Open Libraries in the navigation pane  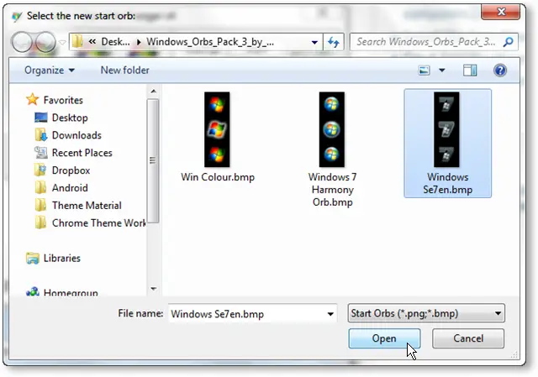pos(61,258)
